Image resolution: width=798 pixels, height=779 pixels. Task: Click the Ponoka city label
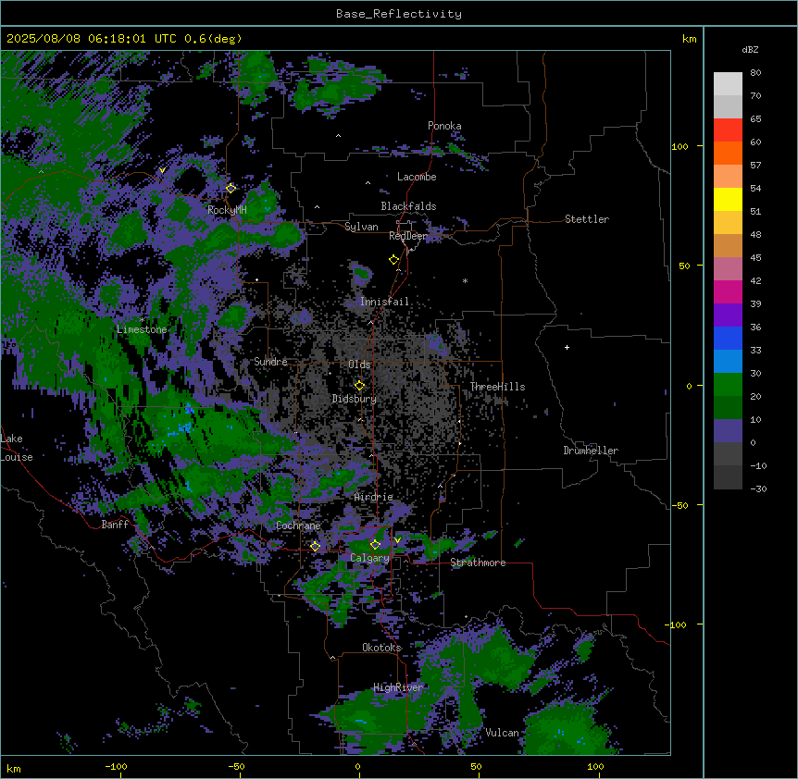coord(444,126)
